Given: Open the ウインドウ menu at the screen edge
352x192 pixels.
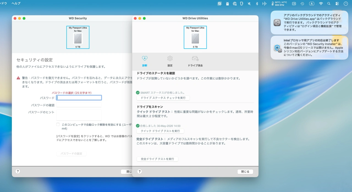Looking at the screenshot, I should pos(4,4).
